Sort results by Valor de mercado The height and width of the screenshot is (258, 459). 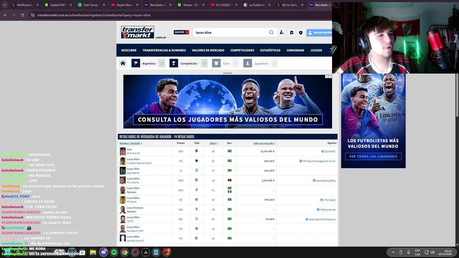pyautogui.click(x=264, y=143)
